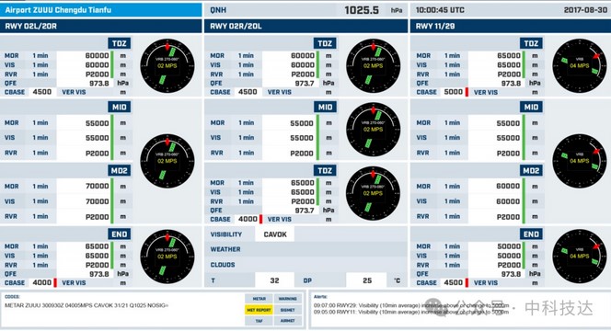The width and height of the screenshot is (611, 331).
Task: Click the red marker beside CBASE 5000
Action: [467, 92]
